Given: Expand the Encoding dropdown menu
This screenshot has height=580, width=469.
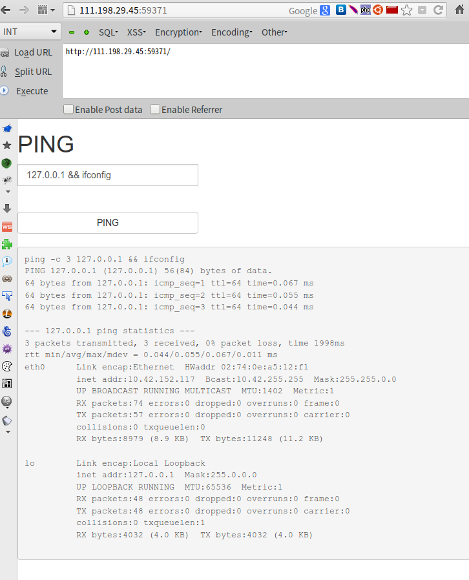Looking at the screenshot, I should coord(231,32).
